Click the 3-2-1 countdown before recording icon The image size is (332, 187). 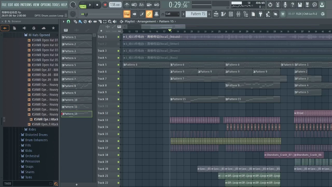point(142,5)
